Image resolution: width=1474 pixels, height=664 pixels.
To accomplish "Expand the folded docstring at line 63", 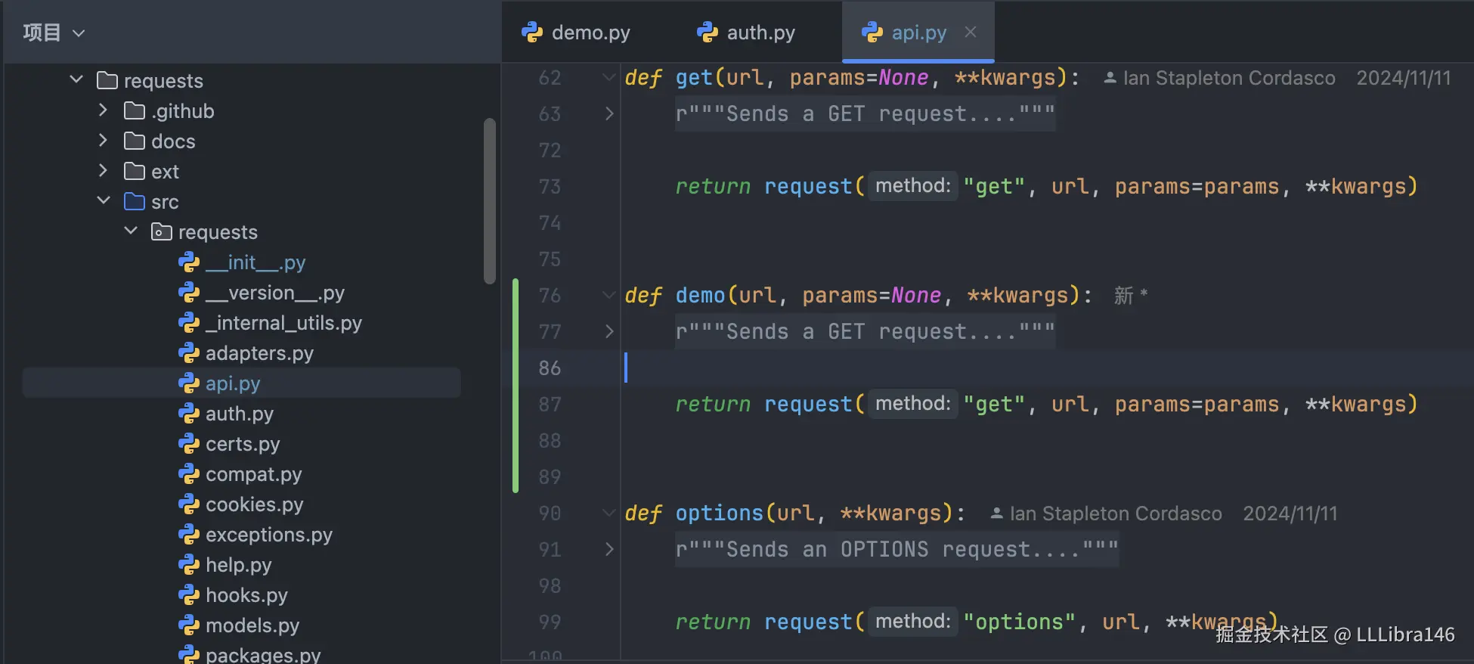I will tap(609, 113).
